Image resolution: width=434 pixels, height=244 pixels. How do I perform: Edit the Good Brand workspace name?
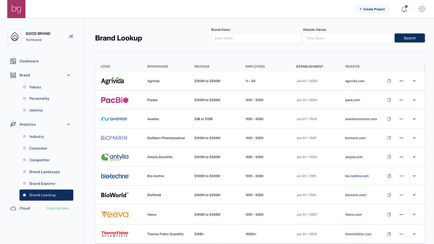pos(71,37)
